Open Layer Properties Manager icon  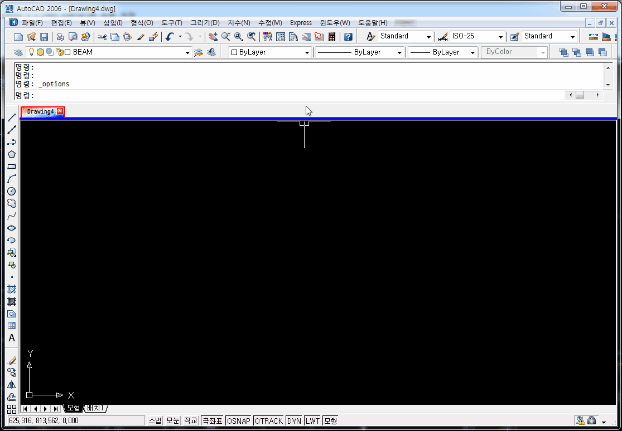tap(18, 52)
